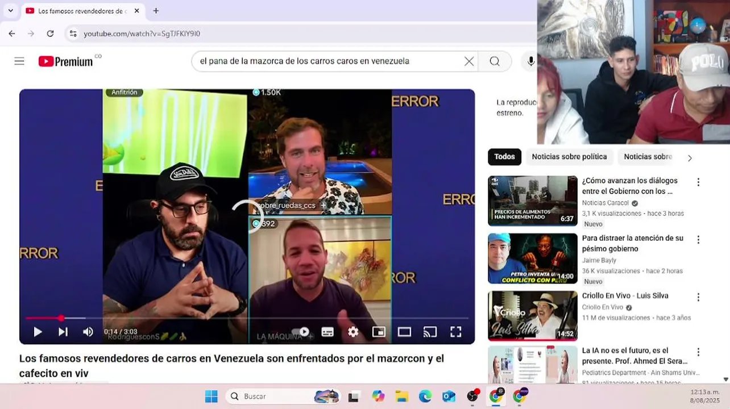This screenshot has height=409, width=730.
Task: Go to the YouTube Premium home logo
Action: tap(66, 61)
